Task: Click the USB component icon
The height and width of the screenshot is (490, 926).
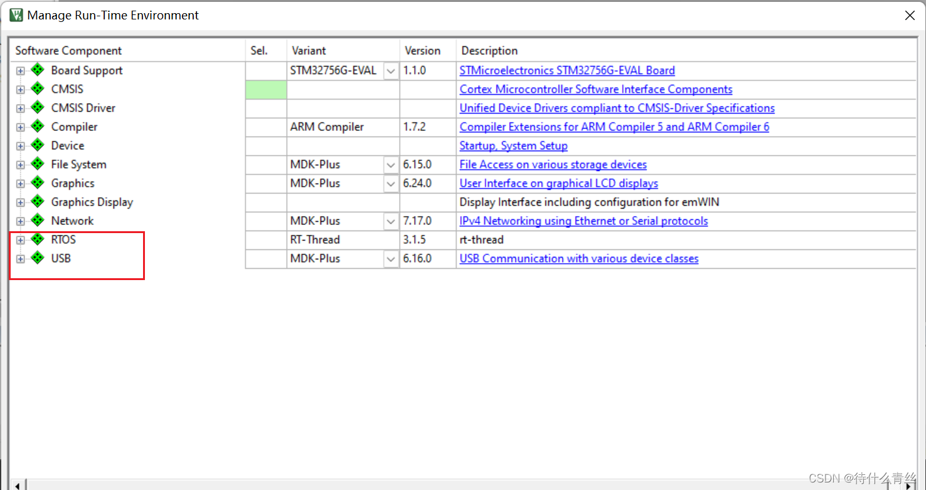Action: coord(38,258)
